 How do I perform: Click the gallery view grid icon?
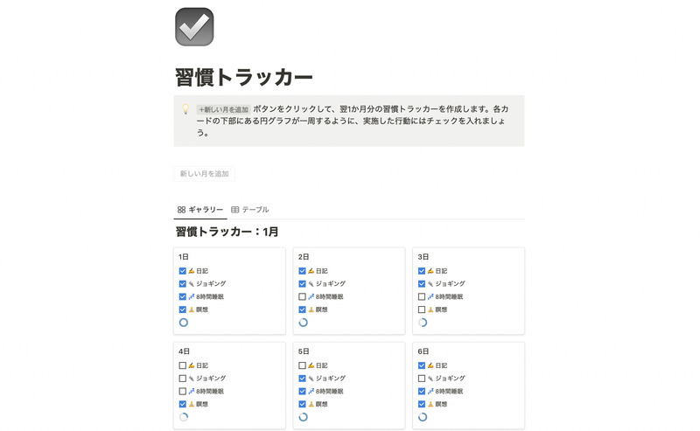[x=181, y=210]
